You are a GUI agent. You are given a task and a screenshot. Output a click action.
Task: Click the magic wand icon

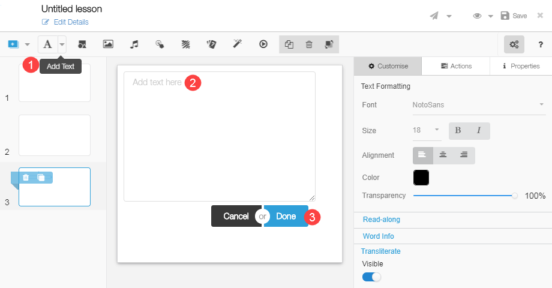238,44
